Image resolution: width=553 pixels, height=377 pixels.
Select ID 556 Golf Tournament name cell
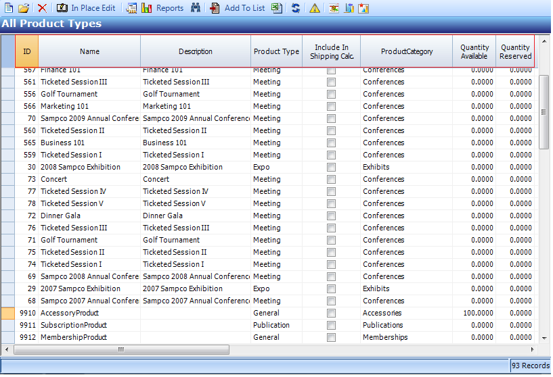point(89,95)
